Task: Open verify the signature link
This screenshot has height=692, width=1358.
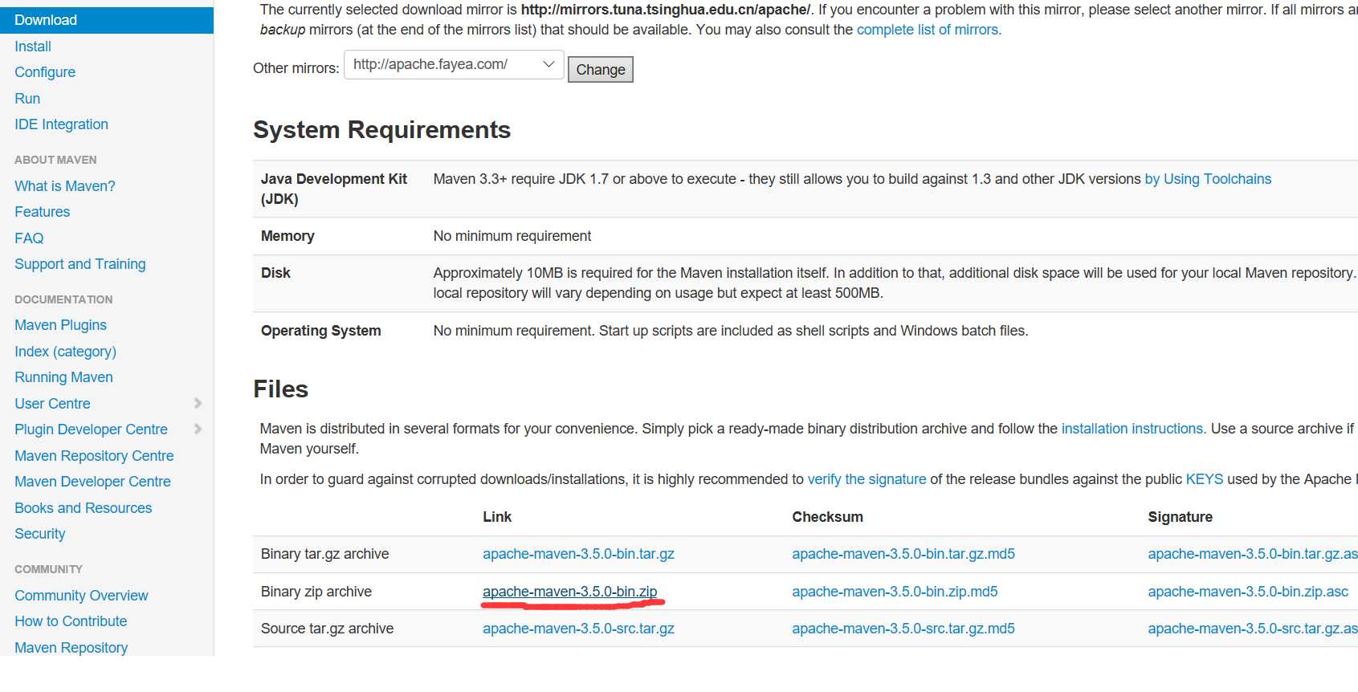Action: coord(867,479)
